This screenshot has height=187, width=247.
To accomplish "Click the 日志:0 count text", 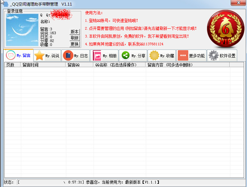I will (x=46, y=37).
